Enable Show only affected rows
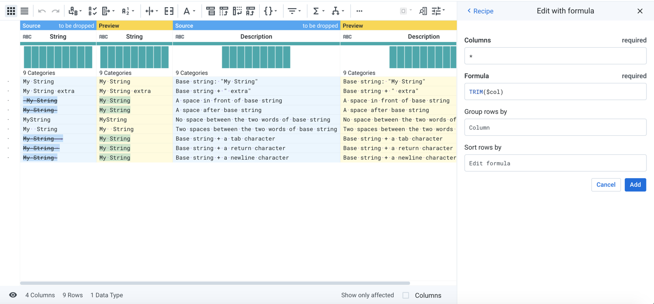Image resolution: width=654 pixels, height=304 pixels. (x=367, y=295)
